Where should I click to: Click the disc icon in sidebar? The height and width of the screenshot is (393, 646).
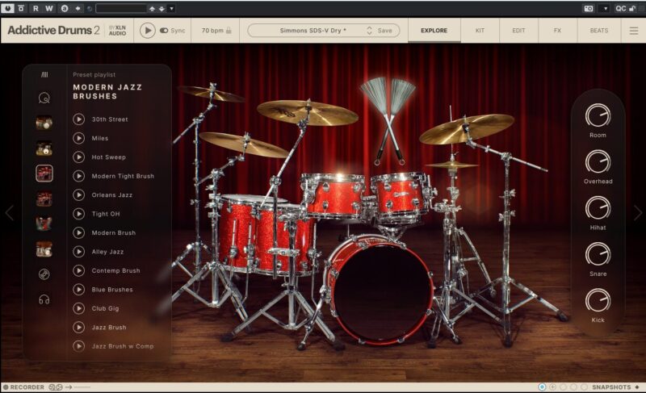coord(44,274)
